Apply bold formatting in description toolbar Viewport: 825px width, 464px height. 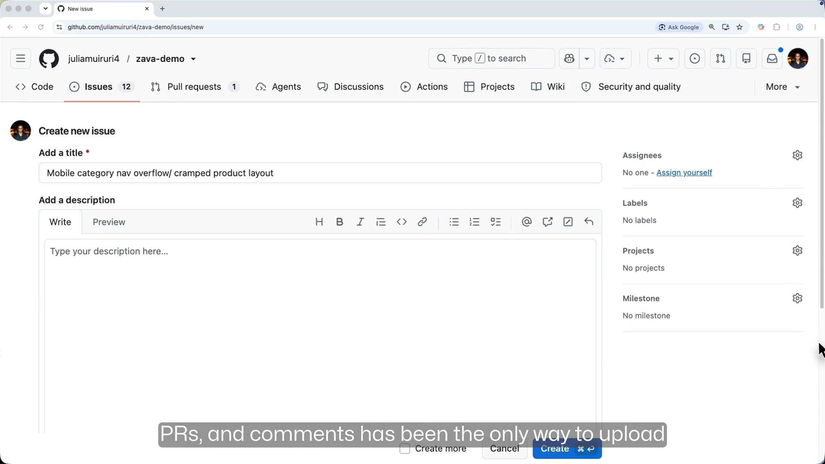pyautogui.click(x=339, y=222)
